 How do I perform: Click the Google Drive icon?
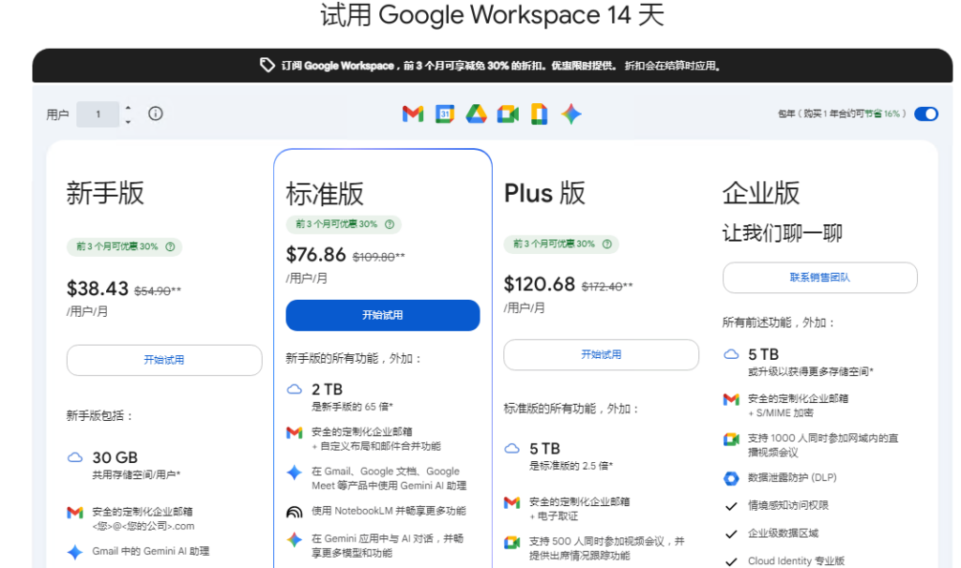(x=476, y=114)
